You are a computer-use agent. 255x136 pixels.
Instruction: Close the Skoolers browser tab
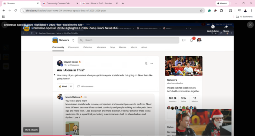pyautogui.click(x=38, y=4)
